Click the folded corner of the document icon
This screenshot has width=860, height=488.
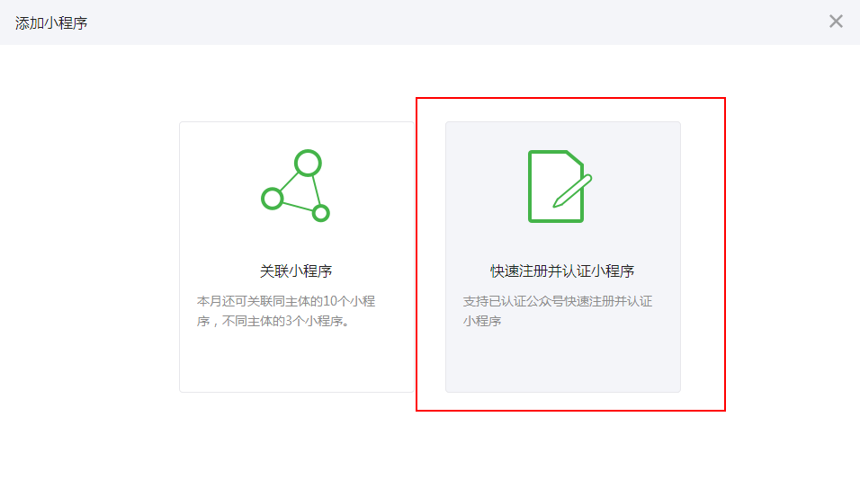click(x=576, y=158)
